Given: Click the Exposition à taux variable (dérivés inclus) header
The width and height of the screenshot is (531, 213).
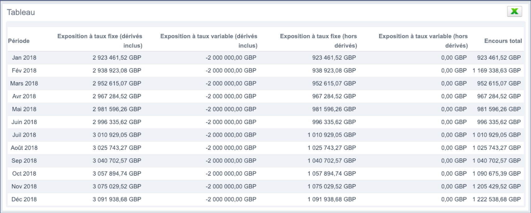Looking at the screenshot, I should click(209, 41).
